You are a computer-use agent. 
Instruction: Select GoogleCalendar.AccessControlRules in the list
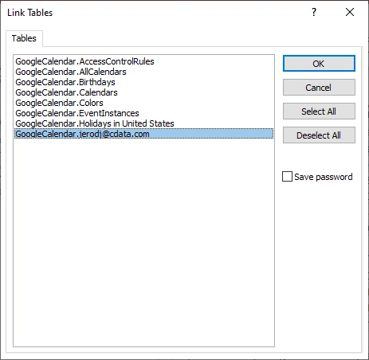pos(143,61)
